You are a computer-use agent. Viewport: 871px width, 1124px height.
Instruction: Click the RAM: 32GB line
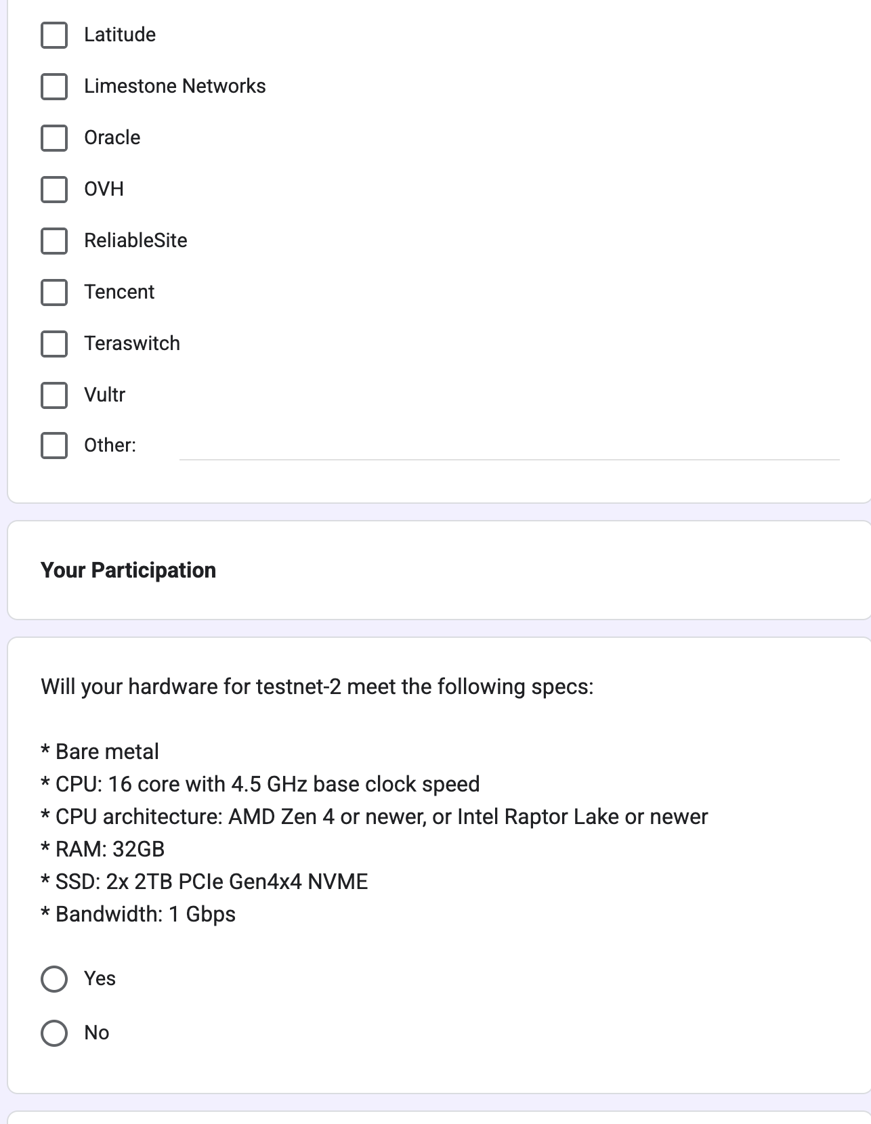[103, 849]
